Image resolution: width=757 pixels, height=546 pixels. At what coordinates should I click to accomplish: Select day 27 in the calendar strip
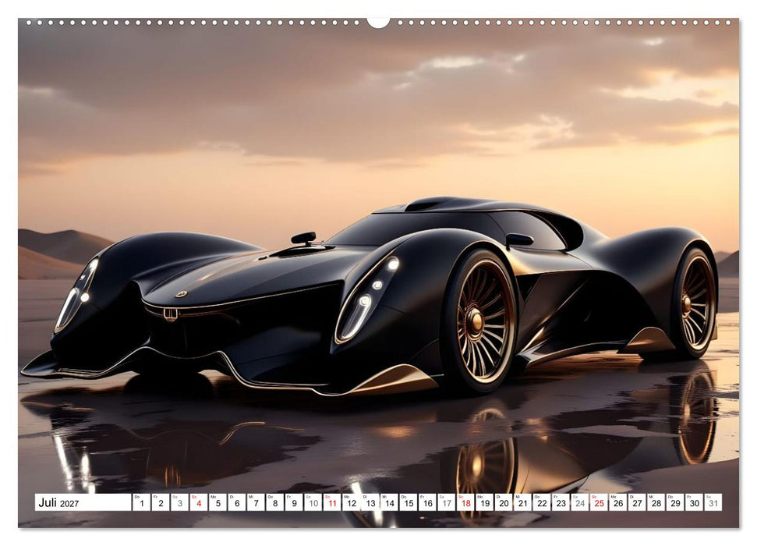coord(637,502)
